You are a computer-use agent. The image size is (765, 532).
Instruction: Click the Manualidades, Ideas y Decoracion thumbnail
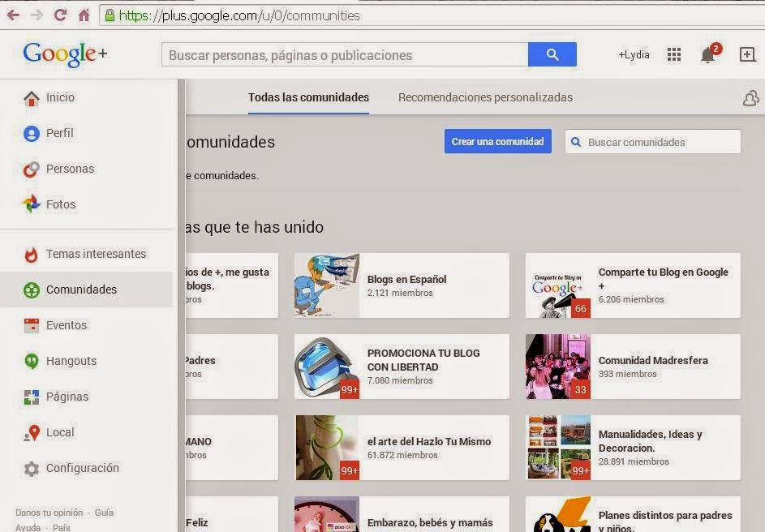[558, 447]
